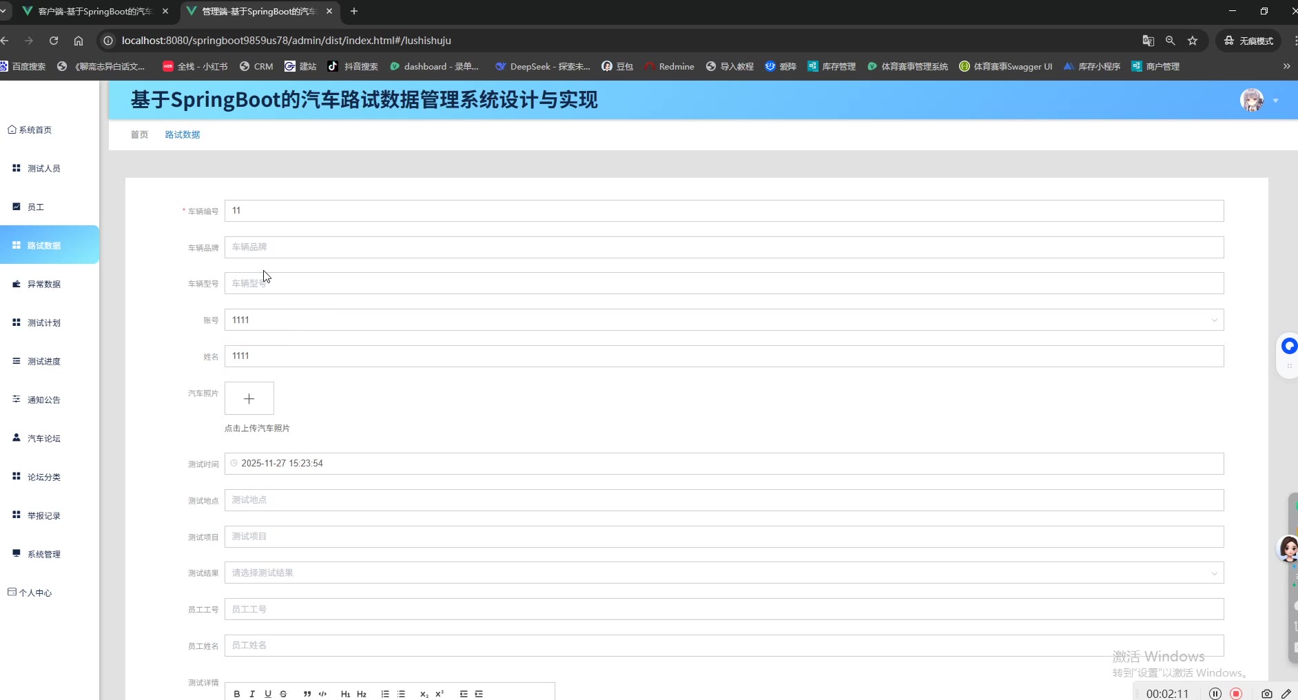Viewport: 1298px width, 700px height.
Task: Toggle bold formatting in the rich text editor
Action: (237, 694)
